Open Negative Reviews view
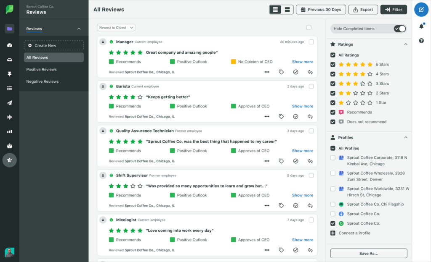 click(43, 81)
